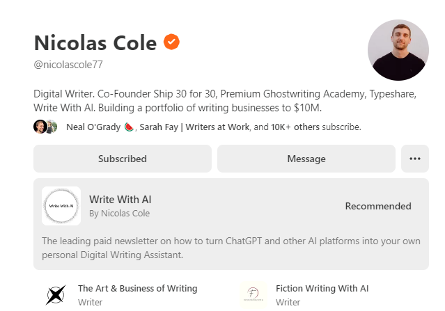
Task: Click the second subscriber avatar
Action: click(52, 127)
